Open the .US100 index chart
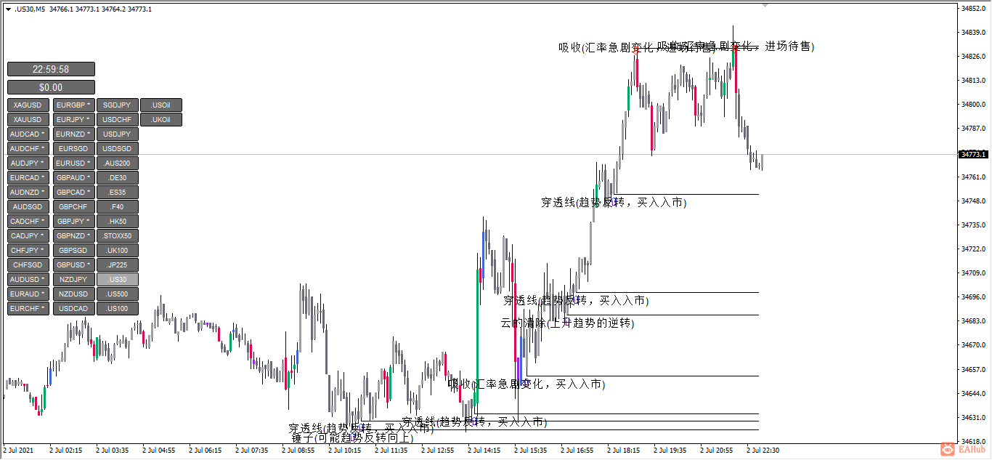The width and height of the screenshot is (992, 460). point(117,309)
